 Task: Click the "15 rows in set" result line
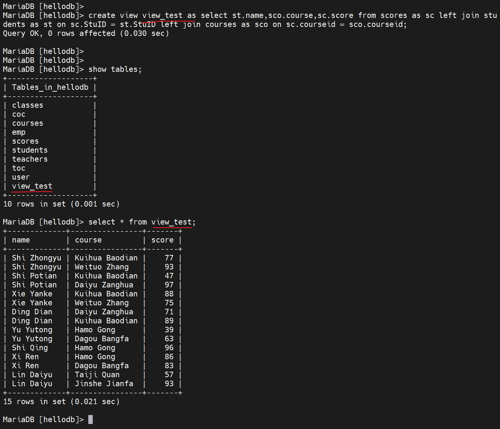coord(61,402)
